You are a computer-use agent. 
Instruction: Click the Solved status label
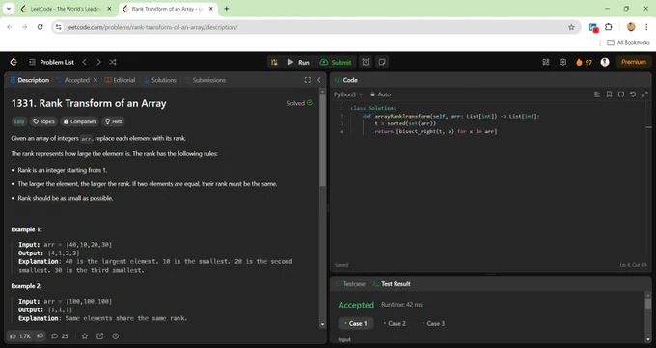coord(300,103)
